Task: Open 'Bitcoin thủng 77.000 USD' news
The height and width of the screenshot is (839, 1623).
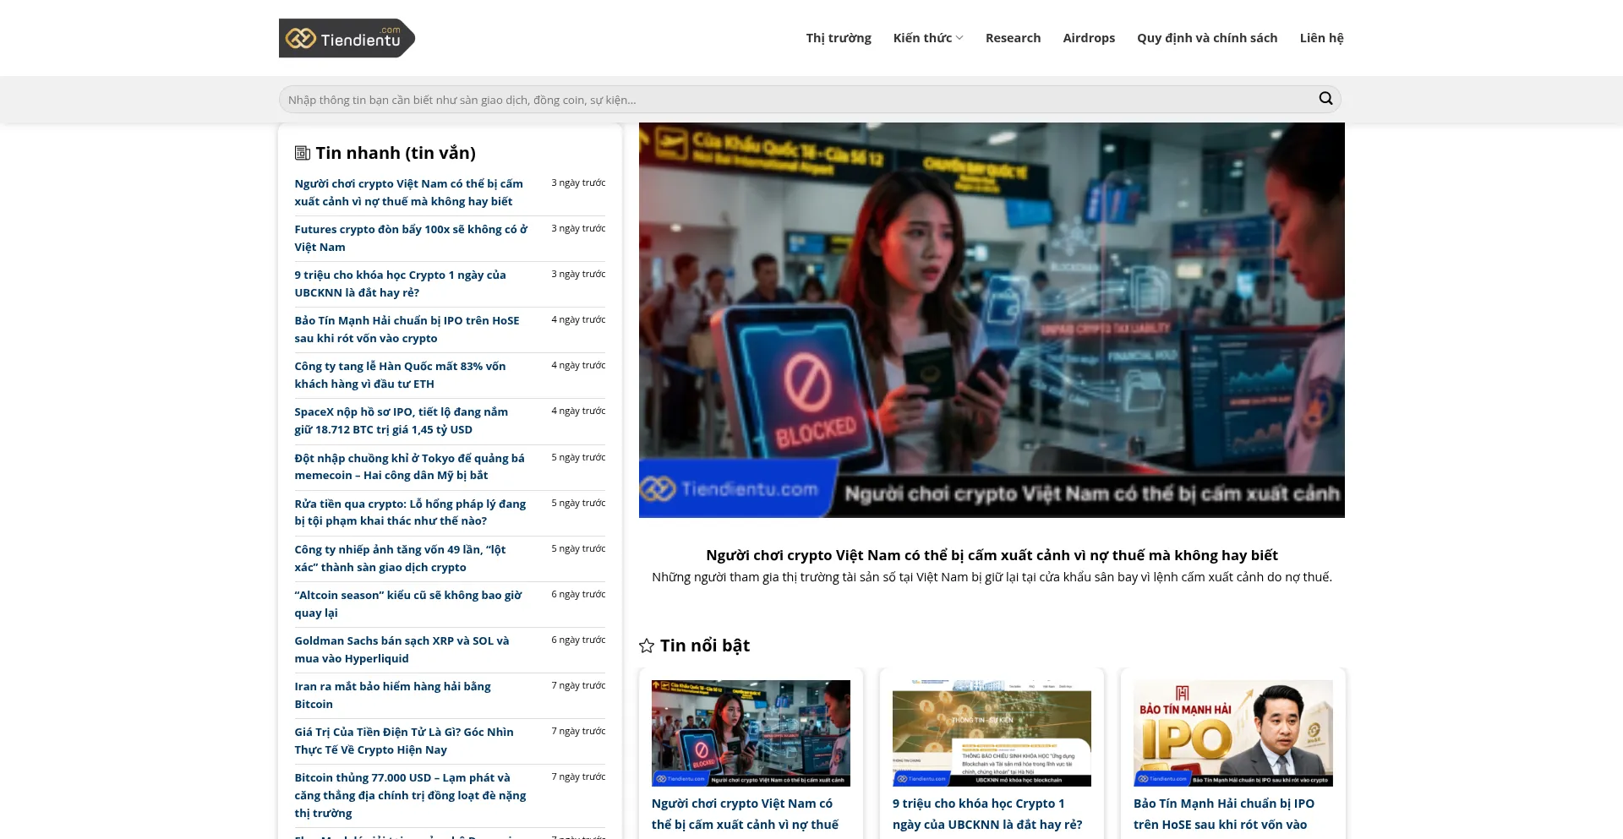Action: pos(410,795)
